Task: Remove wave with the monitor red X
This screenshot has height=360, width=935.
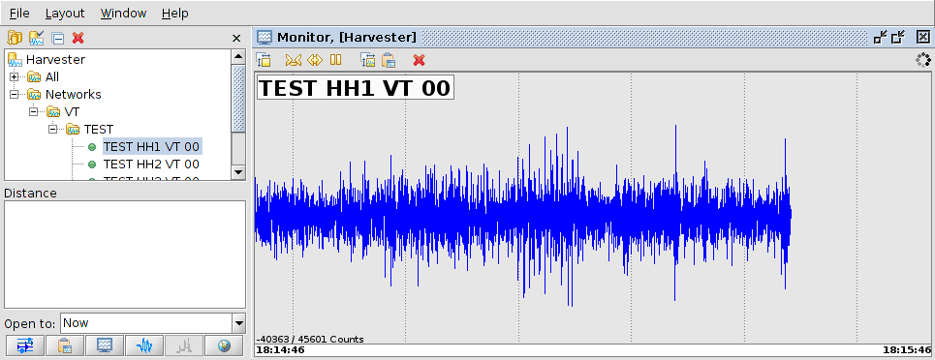Action: [x=420, y=60]
